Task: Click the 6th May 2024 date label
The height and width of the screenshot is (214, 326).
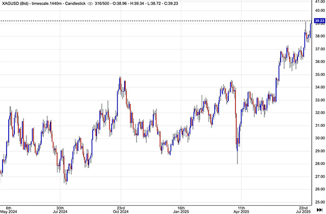Action: (6, 208)
